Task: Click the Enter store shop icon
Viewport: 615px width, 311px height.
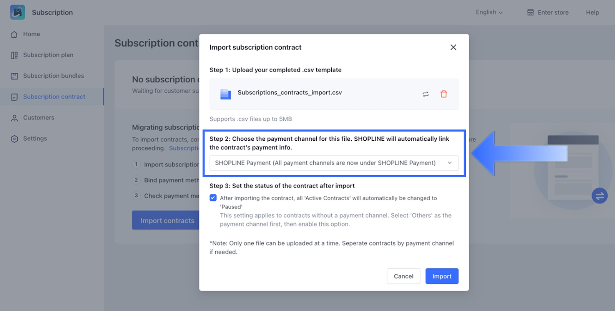Action: point(530,12)
